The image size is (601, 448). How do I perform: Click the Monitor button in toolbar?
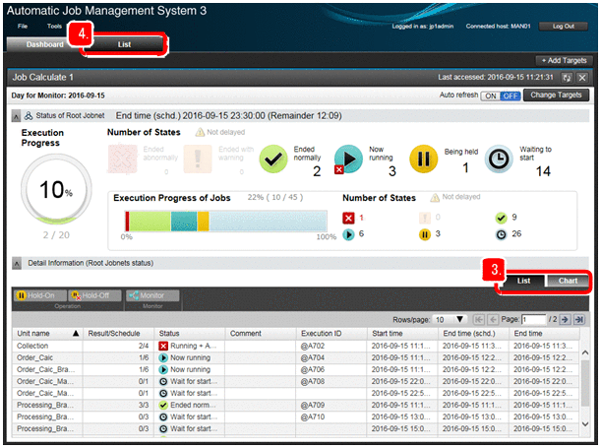click(151, 295)
